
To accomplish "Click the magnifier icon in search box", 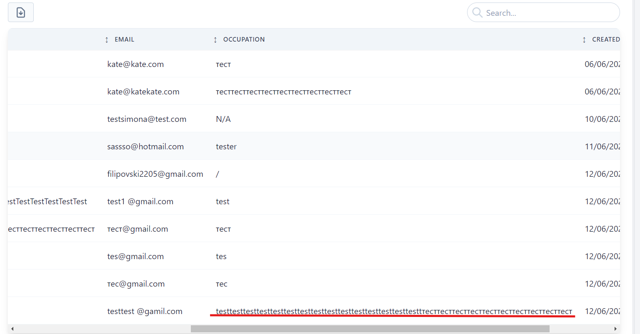I will click(477, 12).
